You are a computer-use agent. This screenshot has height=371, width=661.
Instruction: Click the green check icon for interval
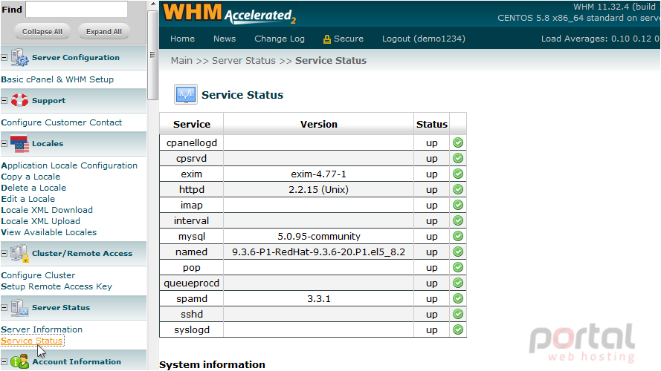click(458, 220)
